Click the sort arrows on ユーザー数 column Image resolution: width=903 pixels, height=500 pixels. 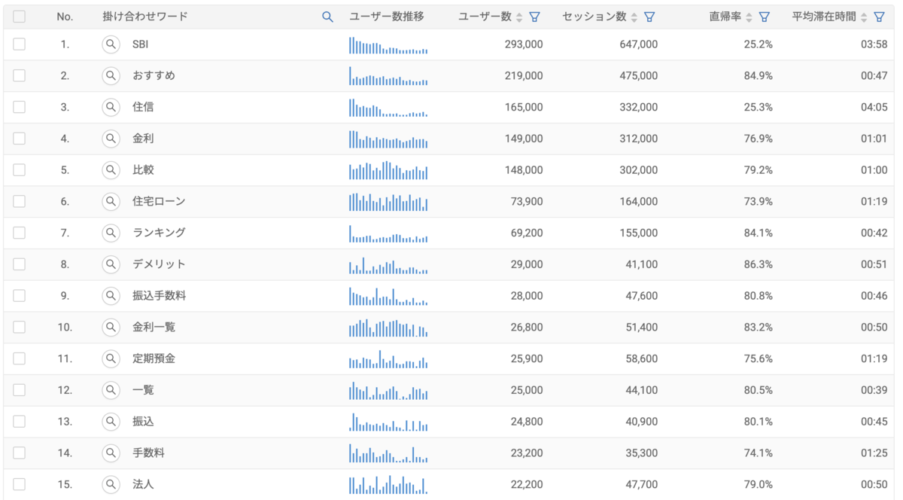(x=521, y=16)
